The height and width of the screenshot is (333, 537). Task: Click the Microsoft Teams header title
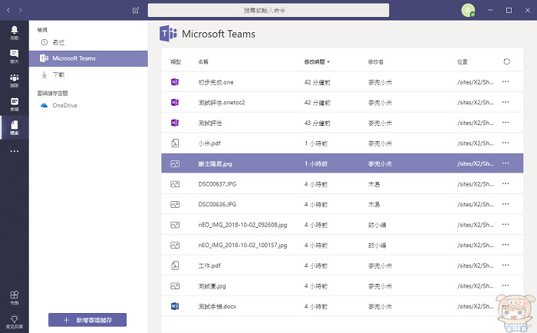[219, 34]
